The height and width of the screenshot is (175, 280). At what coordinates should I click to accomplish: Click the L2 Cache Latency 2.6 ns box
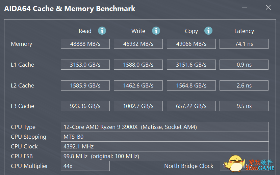click(x=244, y=85)
